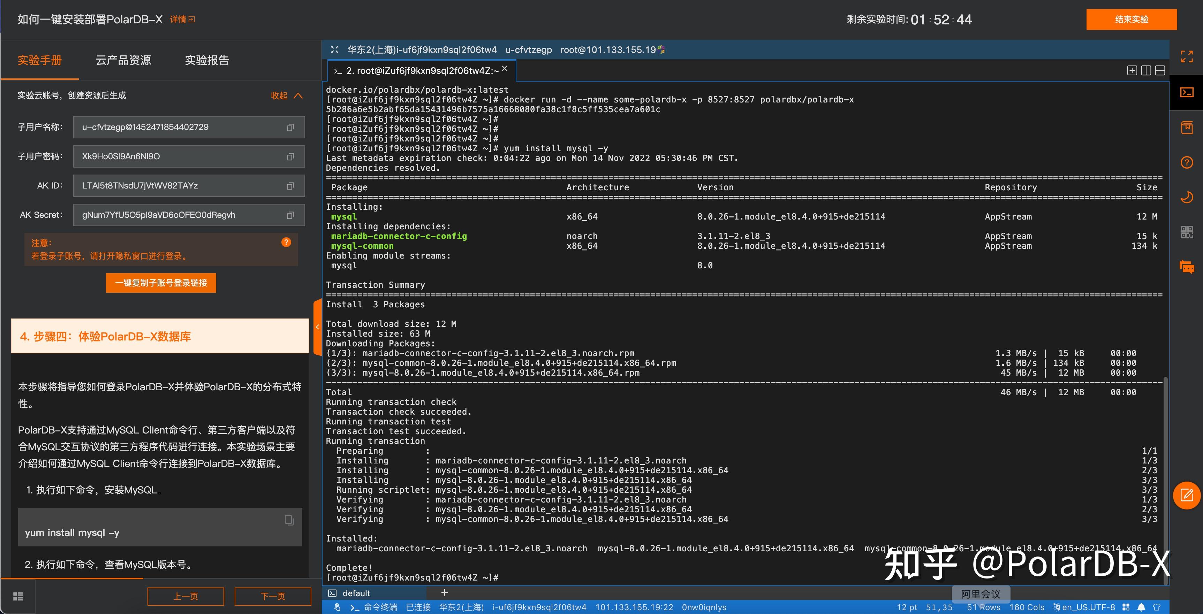Viewport: 1203px width, 614px height.
Task: Collapse the account info with 收起
Action: tap(287, 95)
